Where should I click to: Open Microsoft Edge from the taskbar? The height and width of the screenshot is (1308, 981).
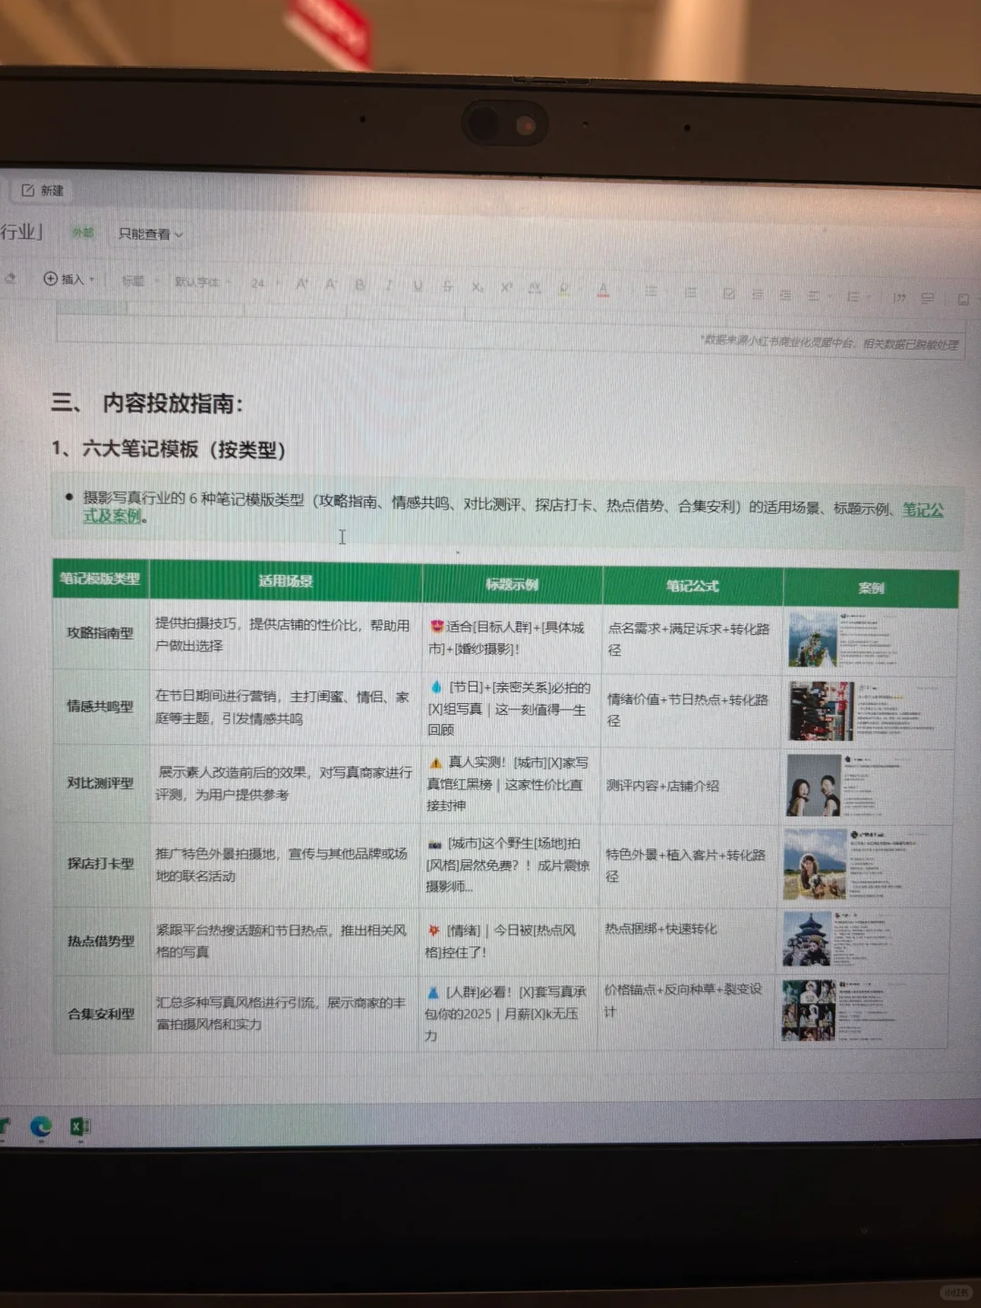click(x=40, y=1126)
